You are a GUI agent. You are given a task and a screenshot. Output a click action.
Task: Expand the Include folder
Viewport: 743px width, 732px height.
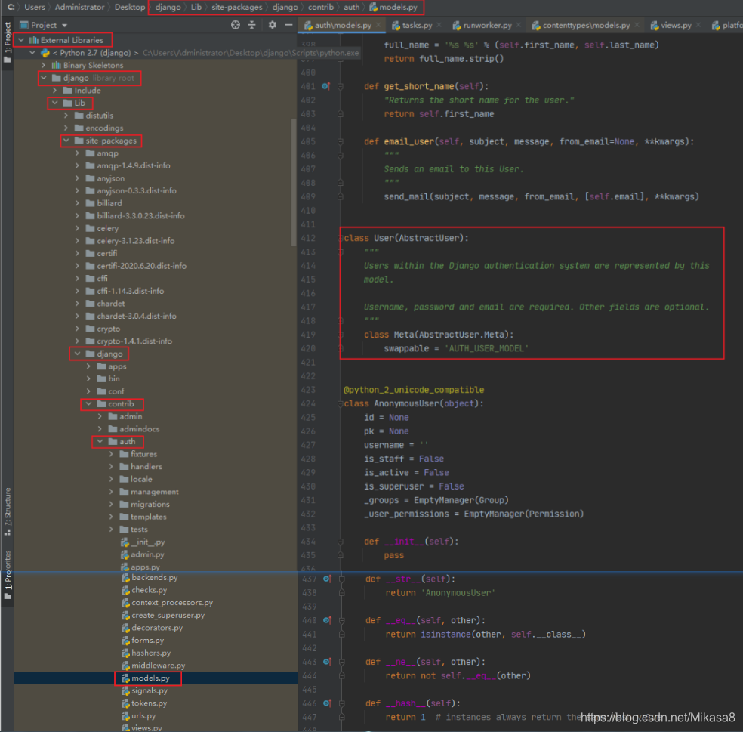(55, 90)
